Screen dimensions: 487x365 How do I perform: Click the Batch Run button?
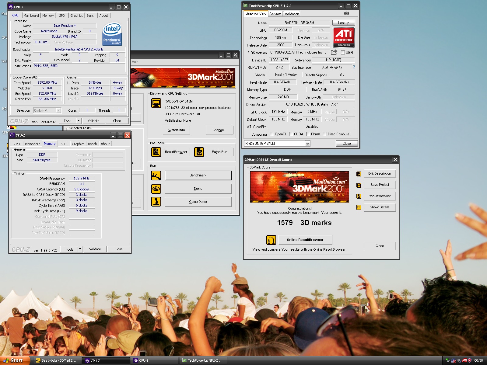pyautogui.click(x=219, y=152)
